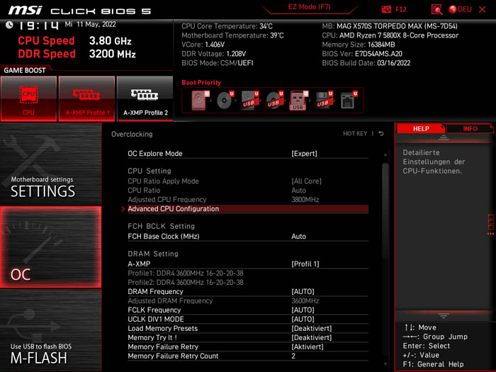Click the GAME BOOST label
The width and height of the screenshot is (496, 372).
coord(25,70)
